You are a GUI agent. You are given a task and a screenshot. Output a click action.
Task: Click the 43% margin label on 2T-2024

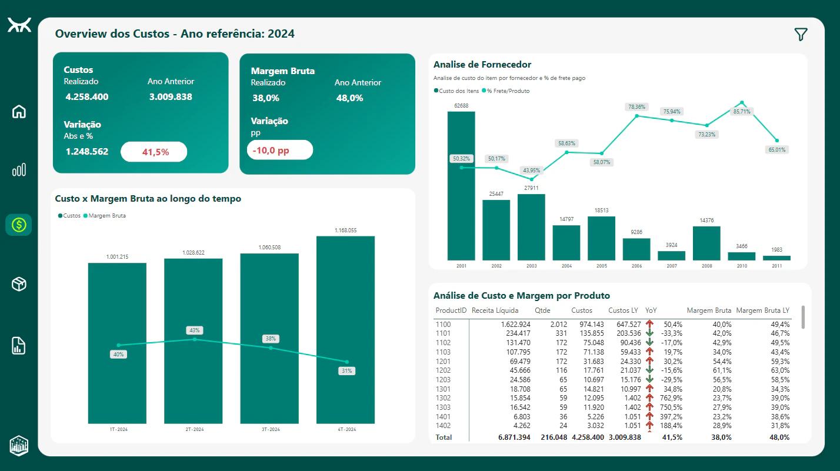click(195, 330)
